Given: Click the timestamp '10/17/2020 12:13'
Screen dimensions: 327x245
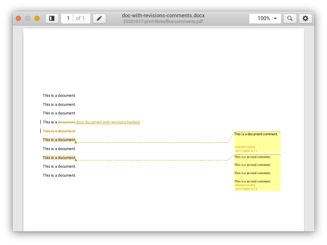Looking at the screenshot, I should pos(246,189).
